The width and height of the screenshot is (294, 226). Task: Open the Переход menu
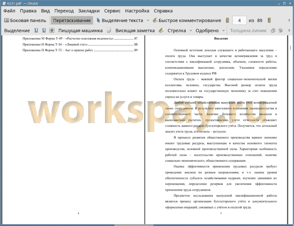coord(64,11)
